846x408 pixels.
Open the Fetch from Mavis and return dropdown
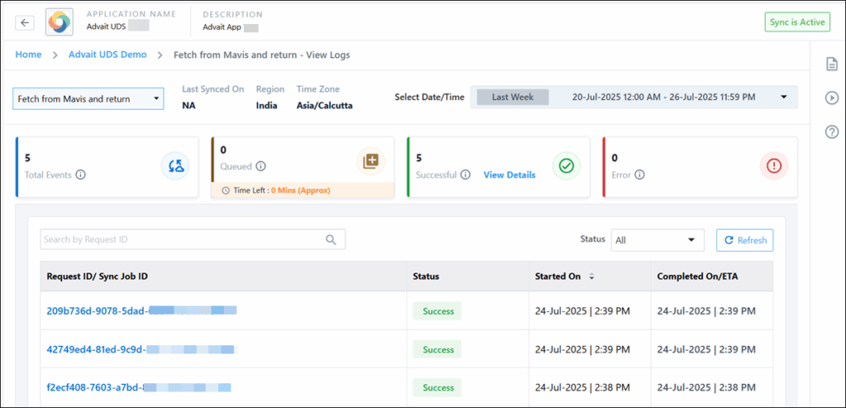(88, 99)
